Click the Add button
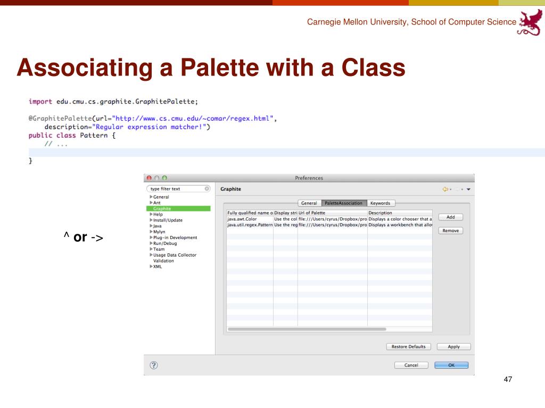Screen dimensions: 545x408 (x=450, y=217)
